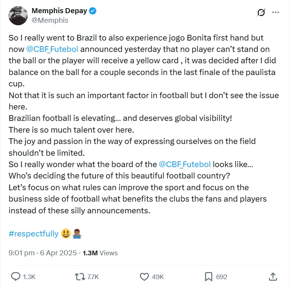Click the 7.7K reposts count
Image resolution: width=289 pixels, height=288 pixels.
point(92,277)
